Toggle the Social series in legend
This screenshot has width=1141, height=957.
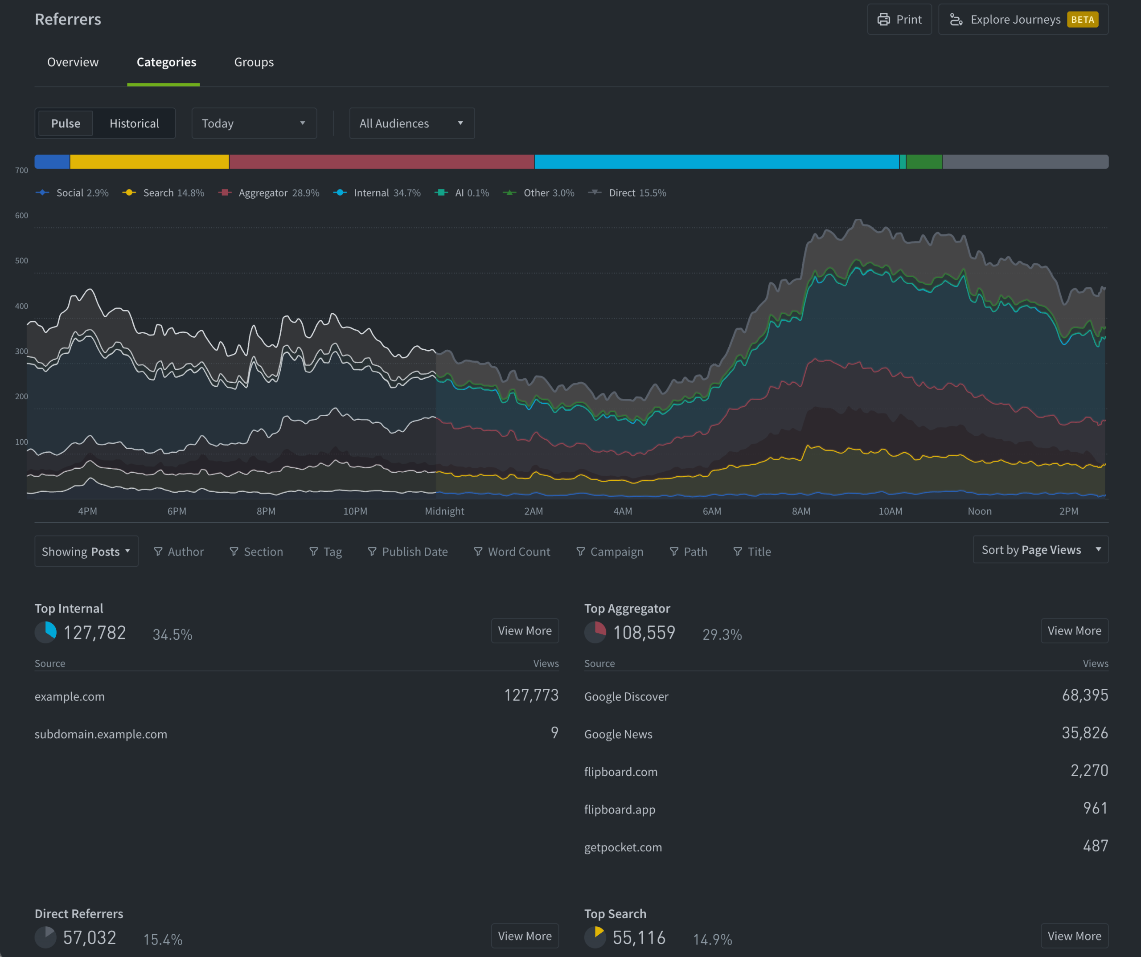(x=70, y=193)
